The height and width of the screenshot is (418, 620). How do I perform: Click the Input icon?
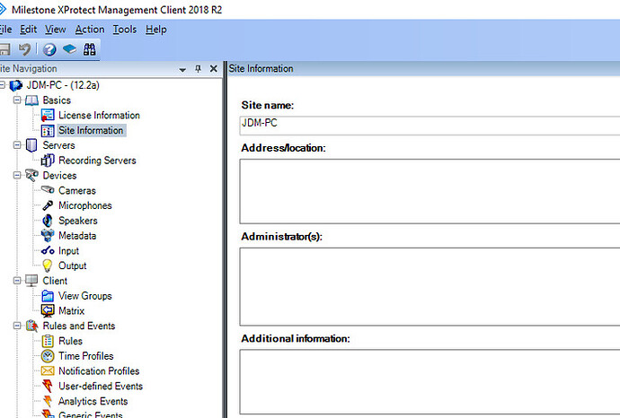pyautogui.click(x=48, y=250)
